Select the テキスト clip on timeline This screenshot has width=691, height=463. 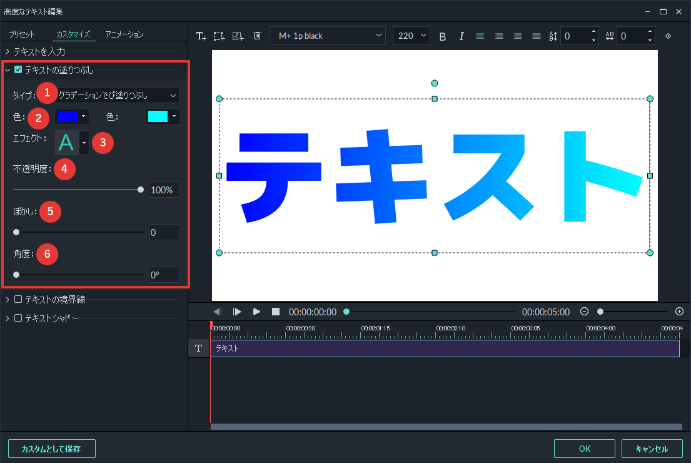point(445,349)
